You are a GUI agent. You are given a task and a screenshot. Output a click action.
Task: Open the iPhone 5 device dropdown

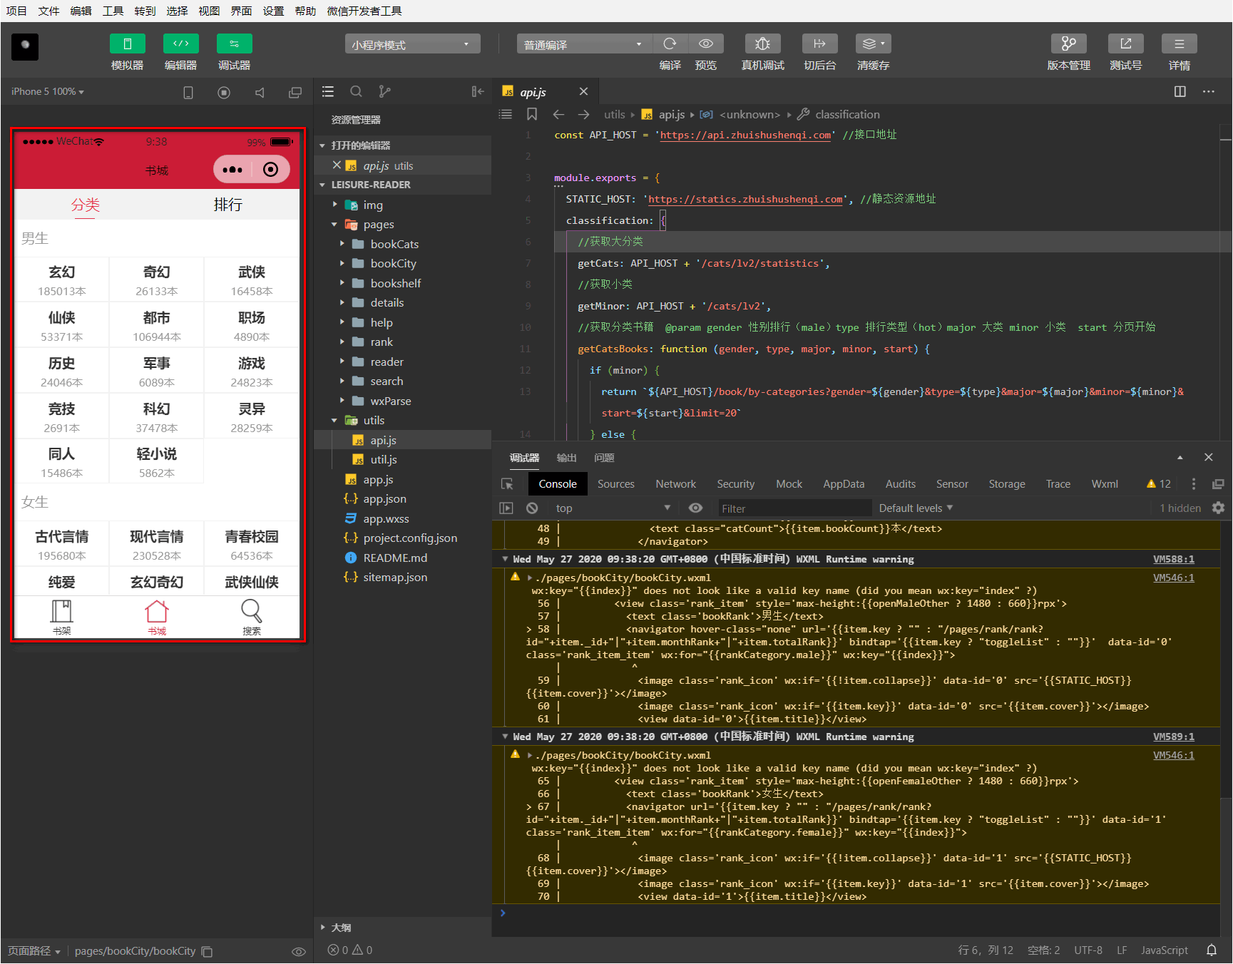(x=48, y=92)
